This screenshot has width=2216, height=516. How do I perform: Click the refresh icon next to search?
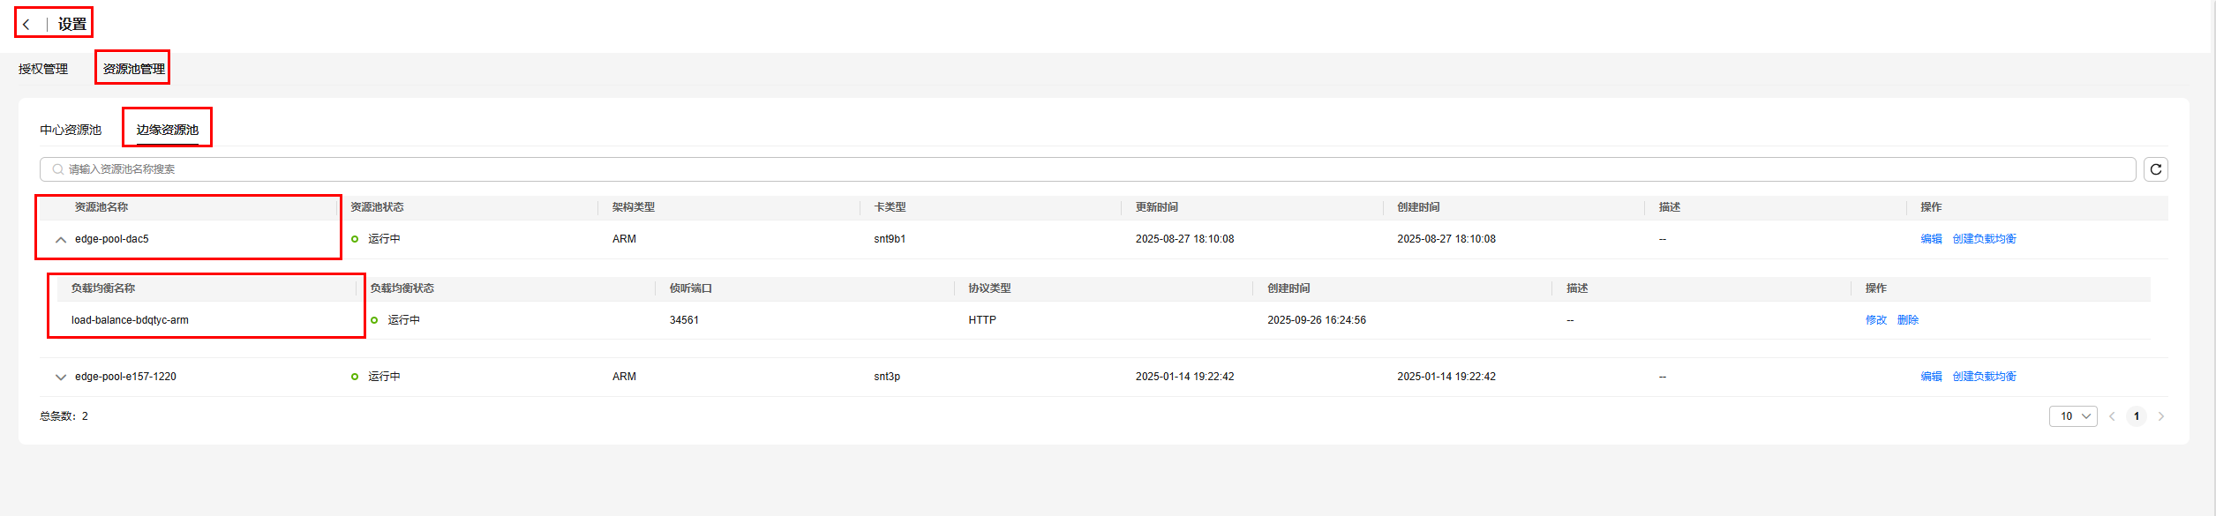coord(2155,169)
